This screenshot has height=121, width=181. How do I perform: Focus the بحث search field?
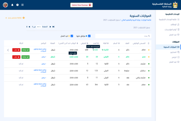123,36
